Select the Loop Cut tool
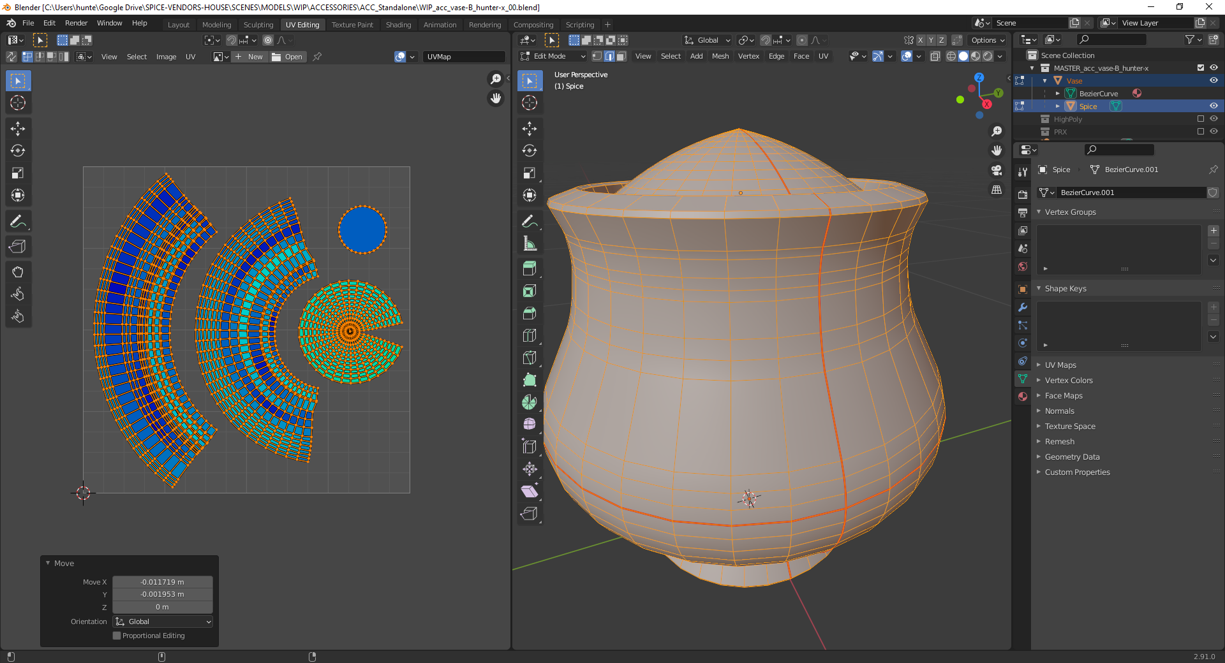Viewport: 1225px width, 663px height. 529,335
